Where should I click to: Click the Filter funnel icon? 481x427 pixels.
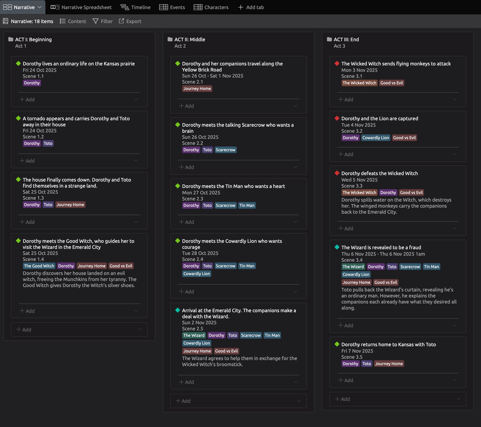coord(95,21)
